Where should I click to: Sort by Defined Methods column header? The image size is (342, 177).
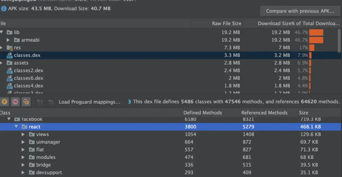click(202, 113)
